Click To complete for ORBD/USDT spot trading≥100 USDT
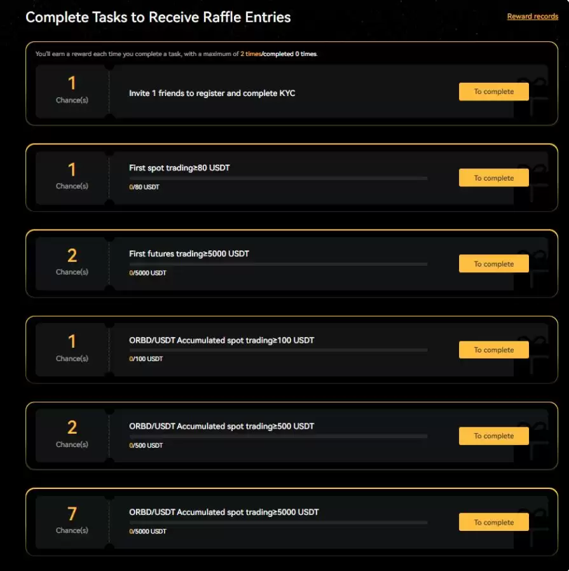This screenshot has width=569, height=571. (x=493, y=350)
